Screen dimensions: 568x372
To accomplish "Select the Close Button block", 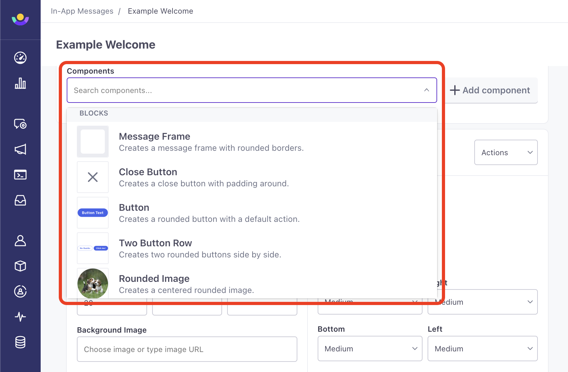I will [252, 177].
